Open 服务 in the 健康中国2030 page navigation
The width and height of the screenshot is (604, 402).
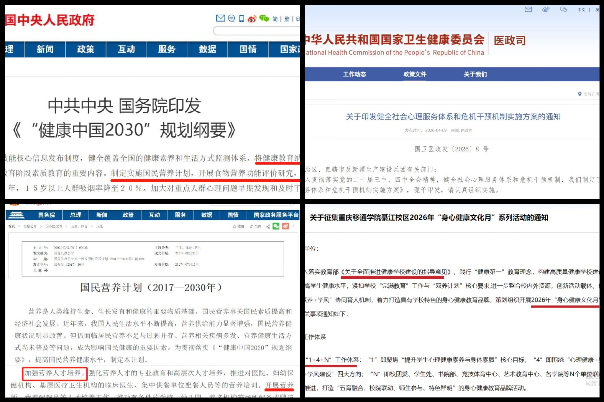167,49
